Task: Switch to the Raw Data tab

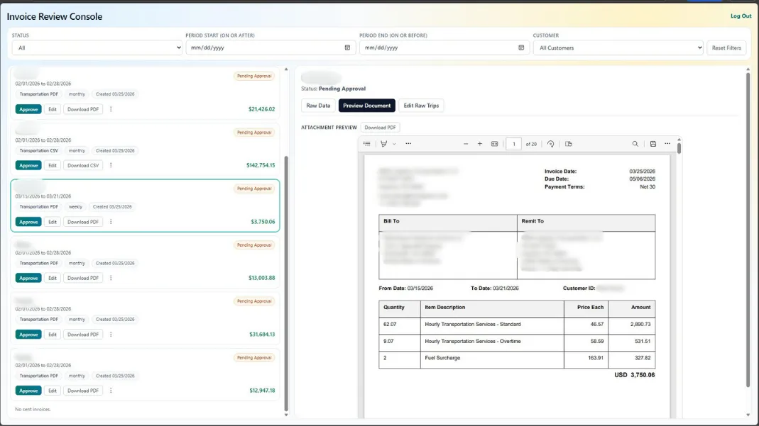Action: click(317, 105)
